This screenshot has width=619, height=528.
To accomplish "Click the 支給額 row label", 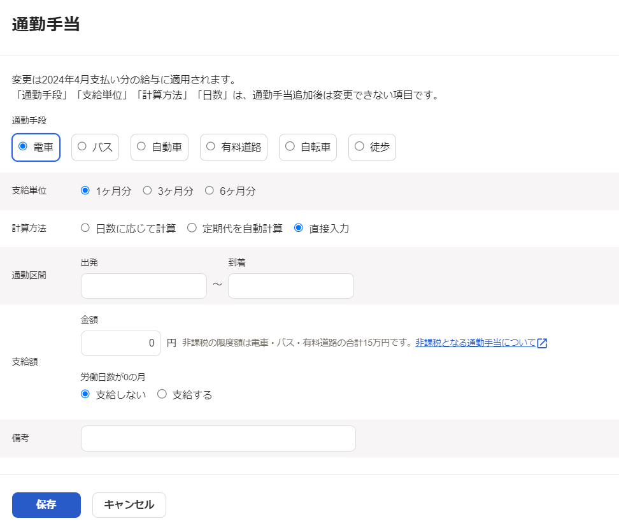I will [25, 362].
